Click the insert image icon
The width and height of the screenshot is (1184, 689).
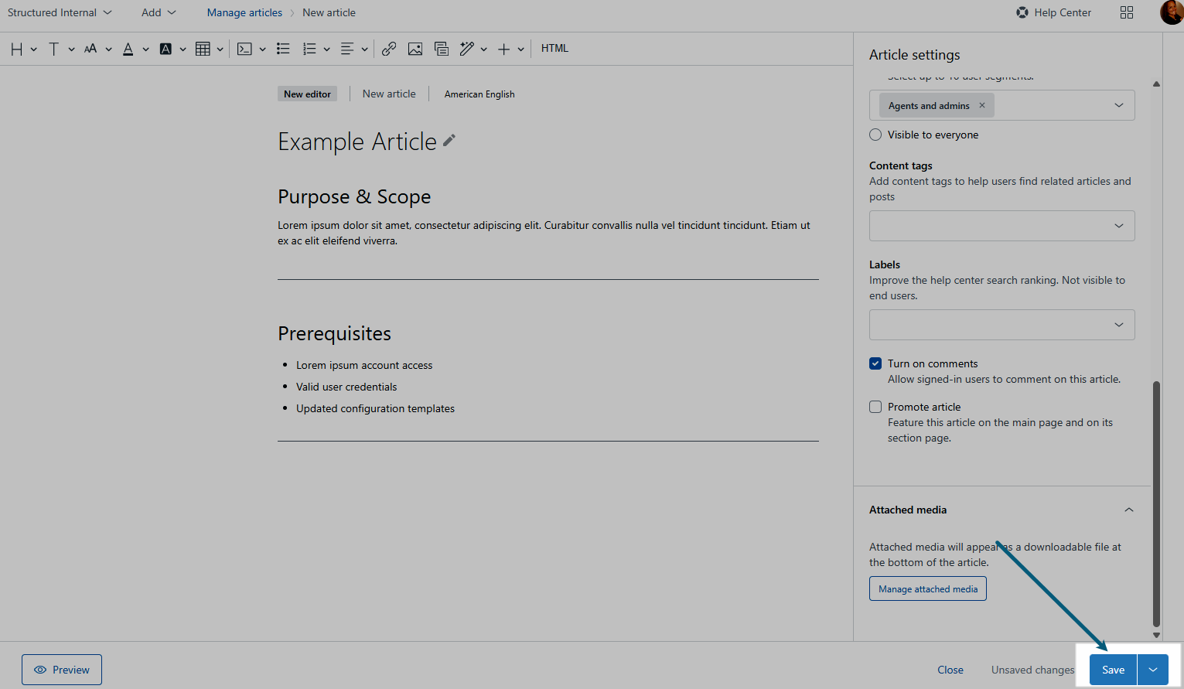coord(415,49)
